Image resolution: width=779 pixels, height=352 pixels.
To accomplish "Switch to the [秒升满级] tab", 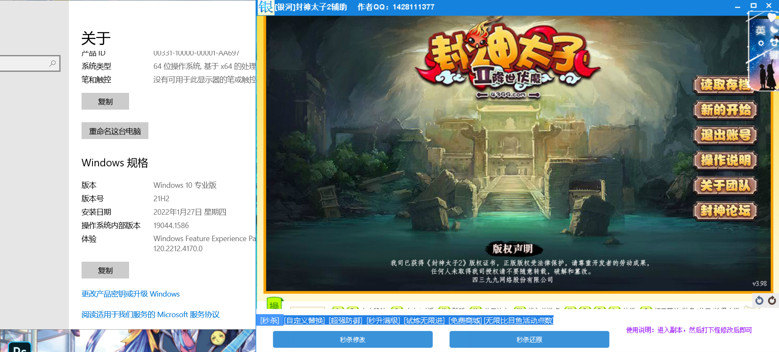I will (x=383, y=320).
